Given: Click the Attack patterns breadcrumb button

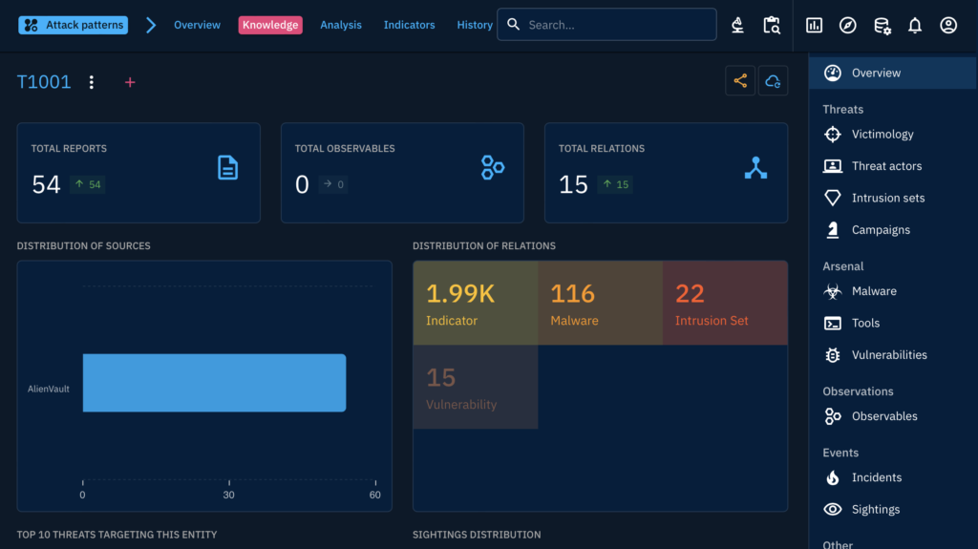Looking at the screenshot, I should [x=73, y=25].
